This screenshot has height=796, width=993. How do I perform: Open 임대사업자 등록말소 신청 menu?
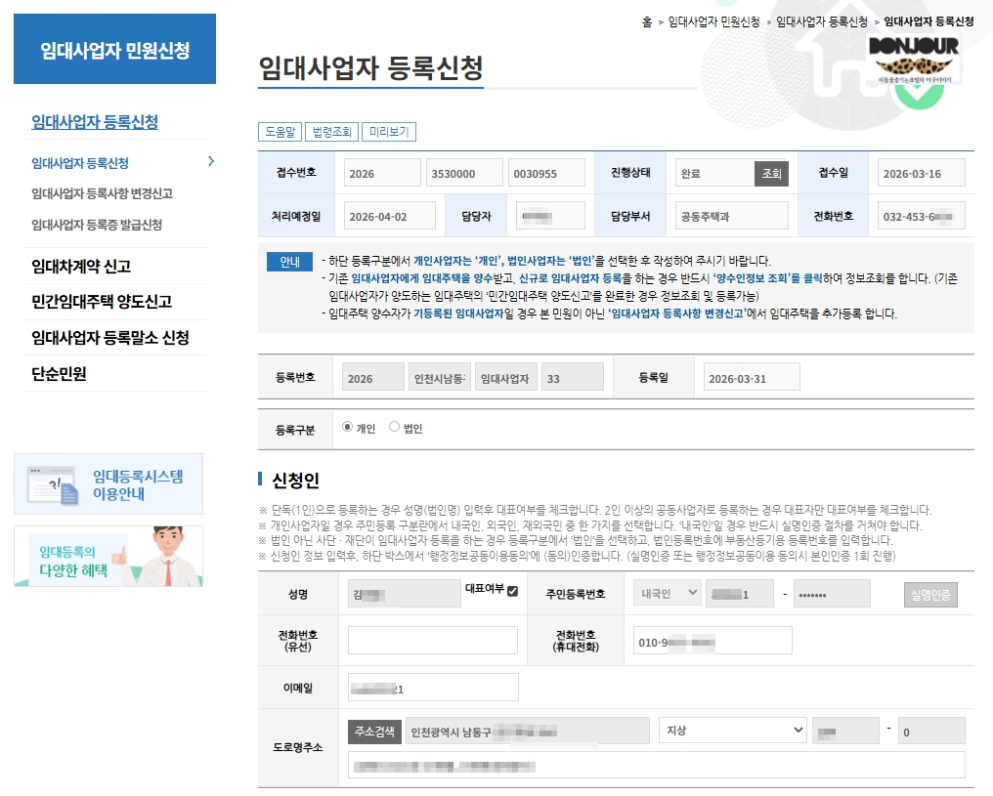pos(110,337)
